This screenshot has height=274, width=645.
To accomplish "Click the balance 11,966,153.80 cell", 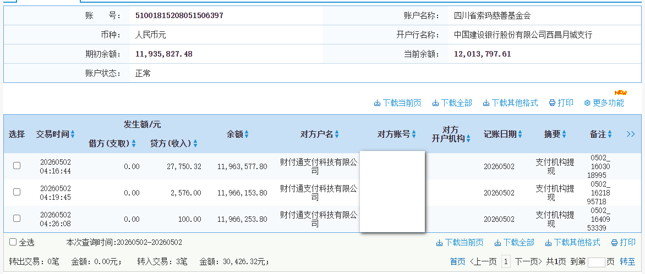I will 242,193.
